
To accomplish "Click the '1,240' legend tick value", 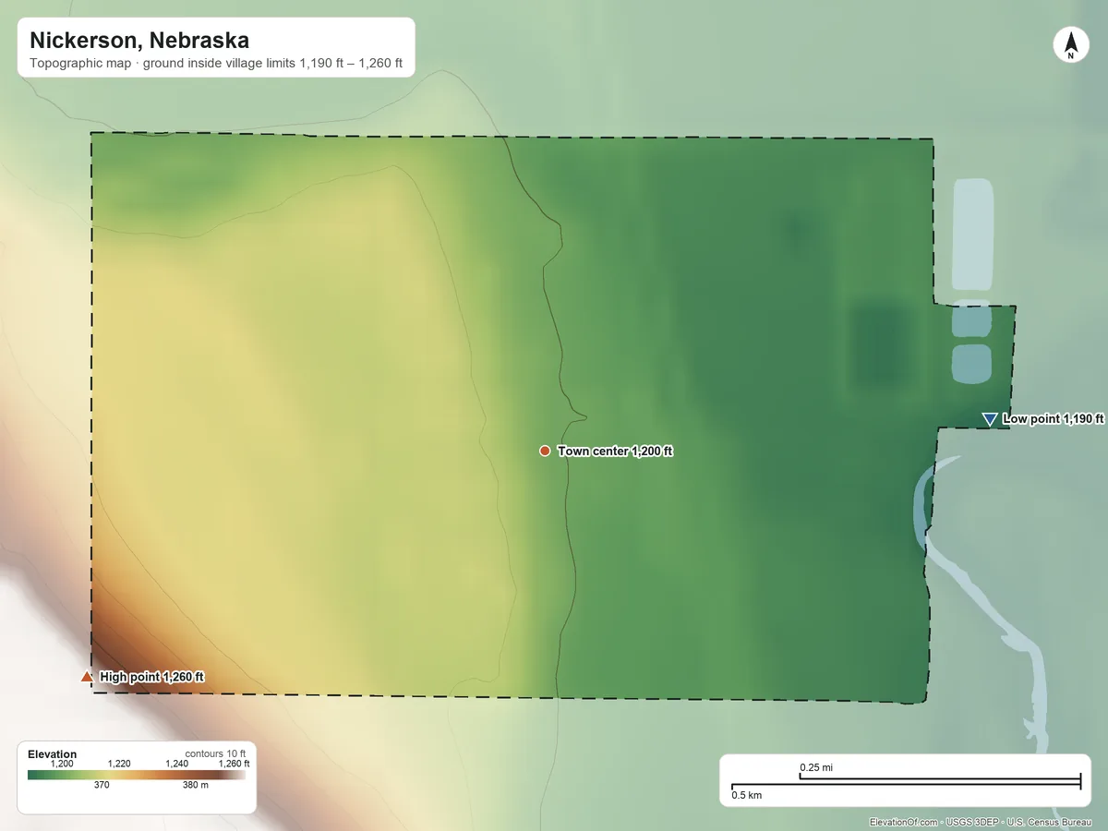I will [x=176, y=764].
